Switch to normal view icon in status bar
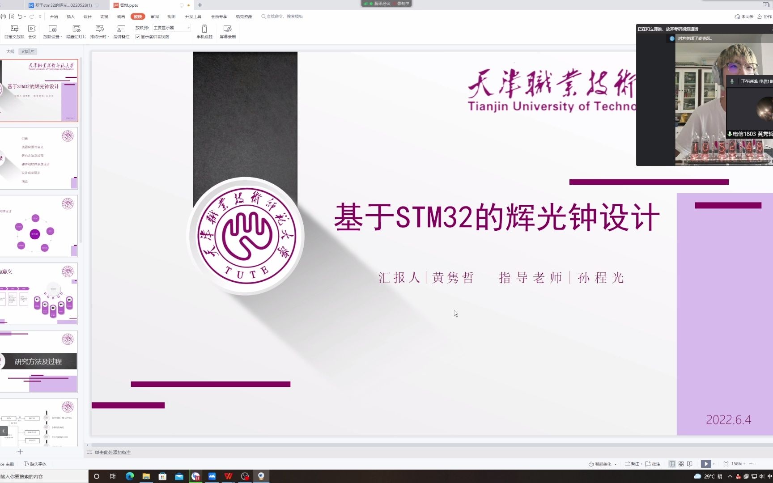Screen dimensions: 773x483 point(672,464)
